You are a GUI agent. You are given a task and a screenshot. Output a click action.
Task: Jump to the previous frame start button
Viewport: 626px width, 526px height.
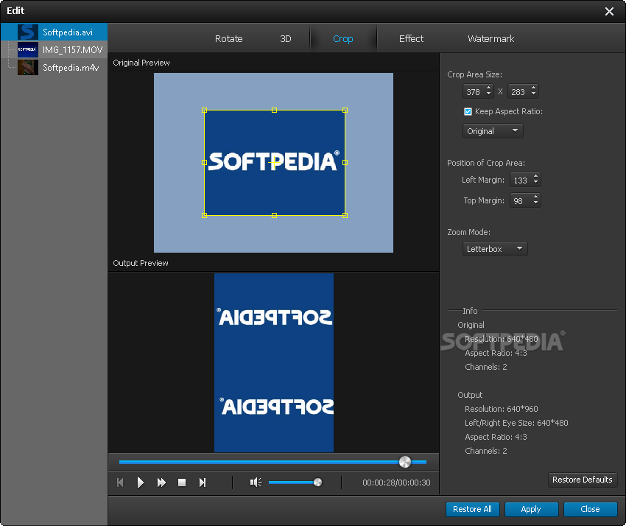[120, 483]
